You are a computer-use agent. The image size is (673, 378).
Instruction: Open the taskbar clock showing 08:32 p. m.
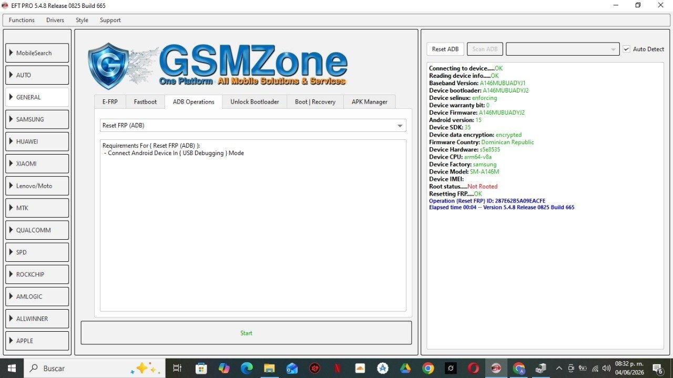click(629, 368)
